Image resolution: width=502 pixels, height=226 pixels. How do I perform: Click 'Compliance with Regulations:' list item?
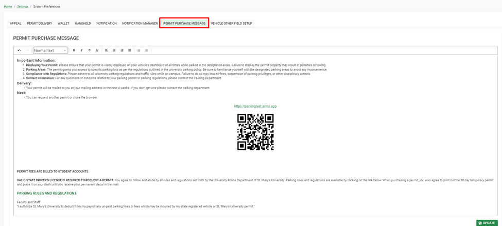168,74
